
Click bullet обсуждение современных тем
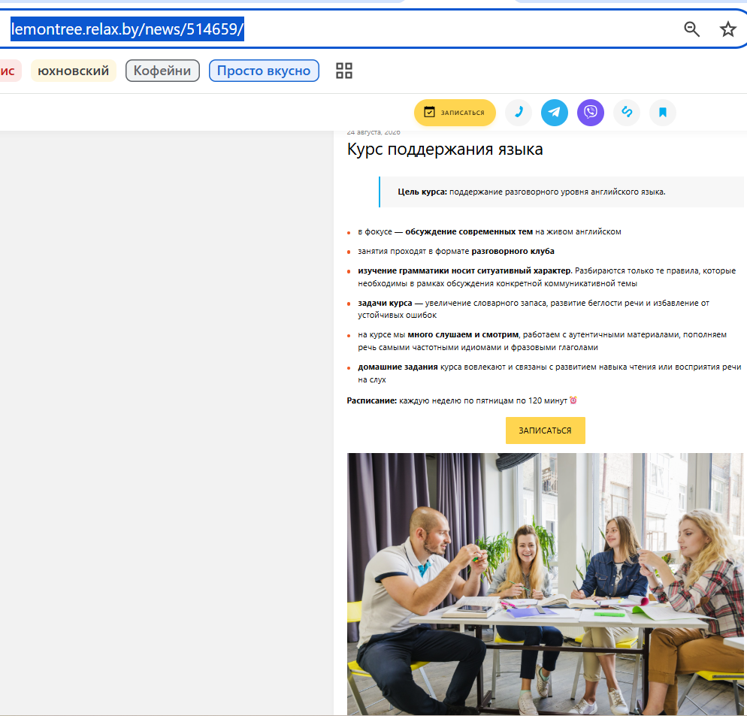(x=489, y=231)
